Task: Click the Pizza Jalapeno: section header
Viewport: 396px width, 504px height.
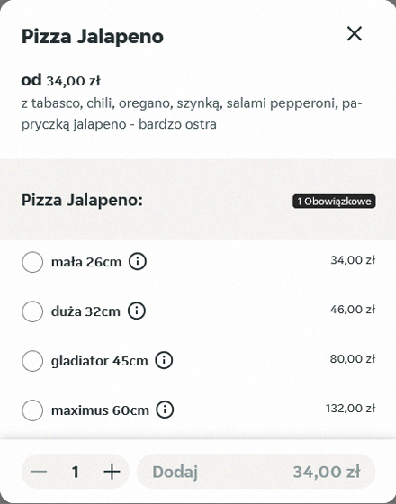Action: (82, 201)
